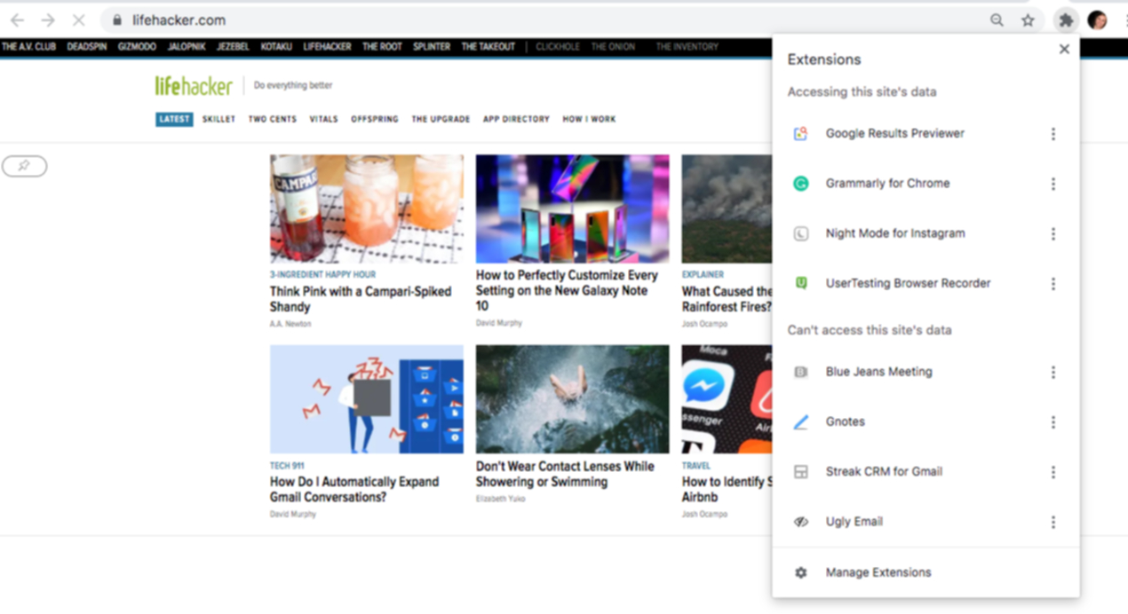The width and height of the screenshot is (1128, 614).
Task: Click the lifehacker logo
Action: 194,85
